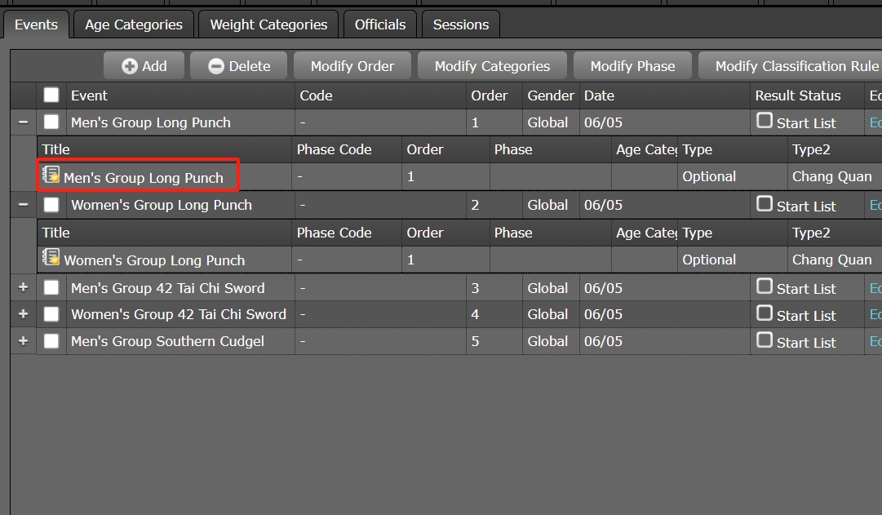The image size is (882, 515).
Task: Click notebook icon beside Women's Group Long Punch phase
Action: [x=51, y=258]
